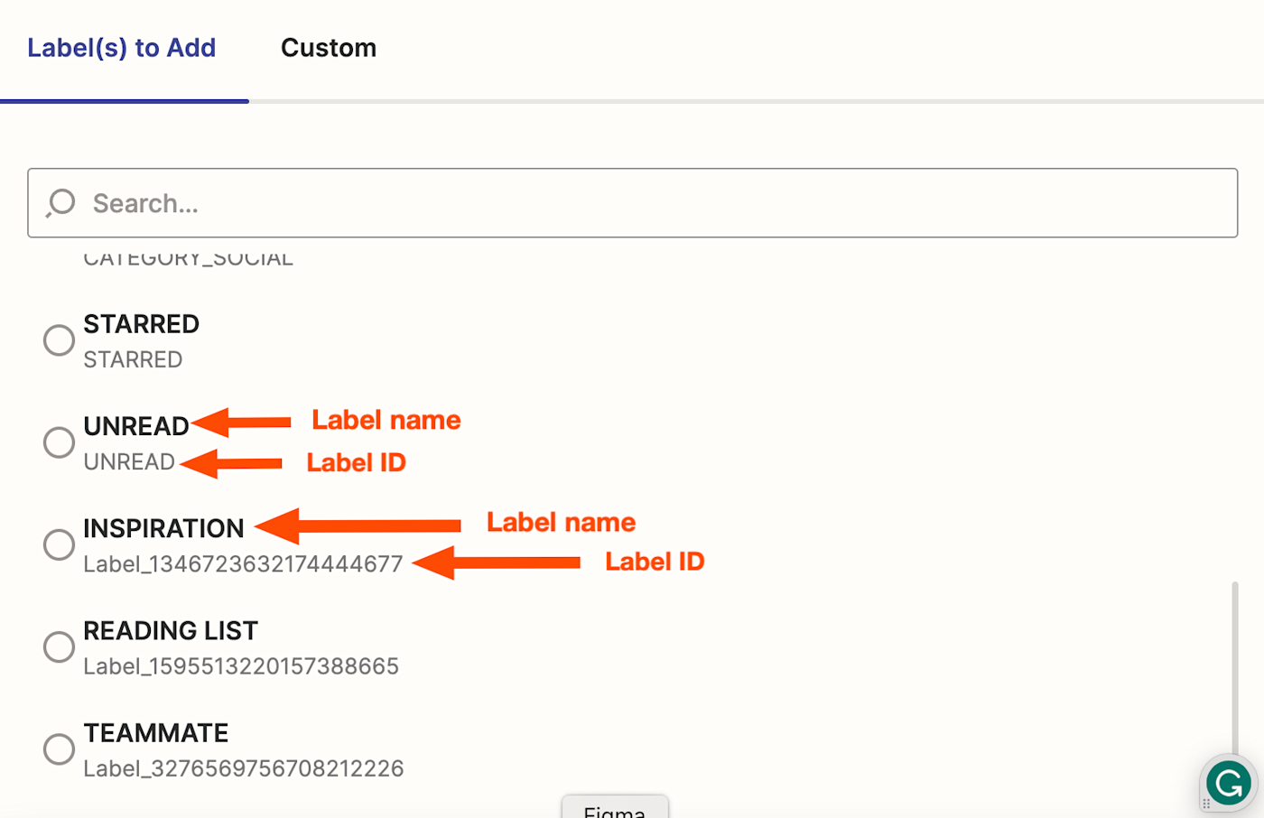Click the READING LIST label name
Image resolution: width=1264 pixels, height=818 pixels.
click(171, 630)
